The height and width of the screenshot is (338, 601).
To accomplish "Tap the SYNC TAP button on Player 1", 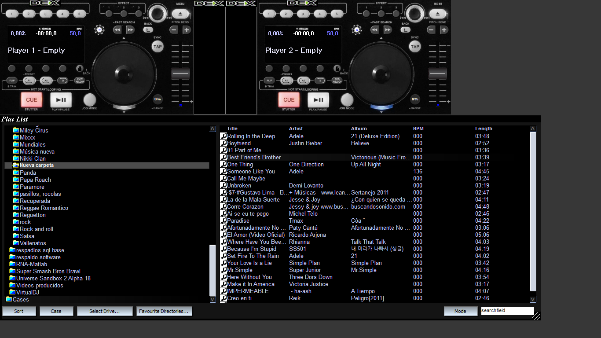I will [x=158, y=46].
